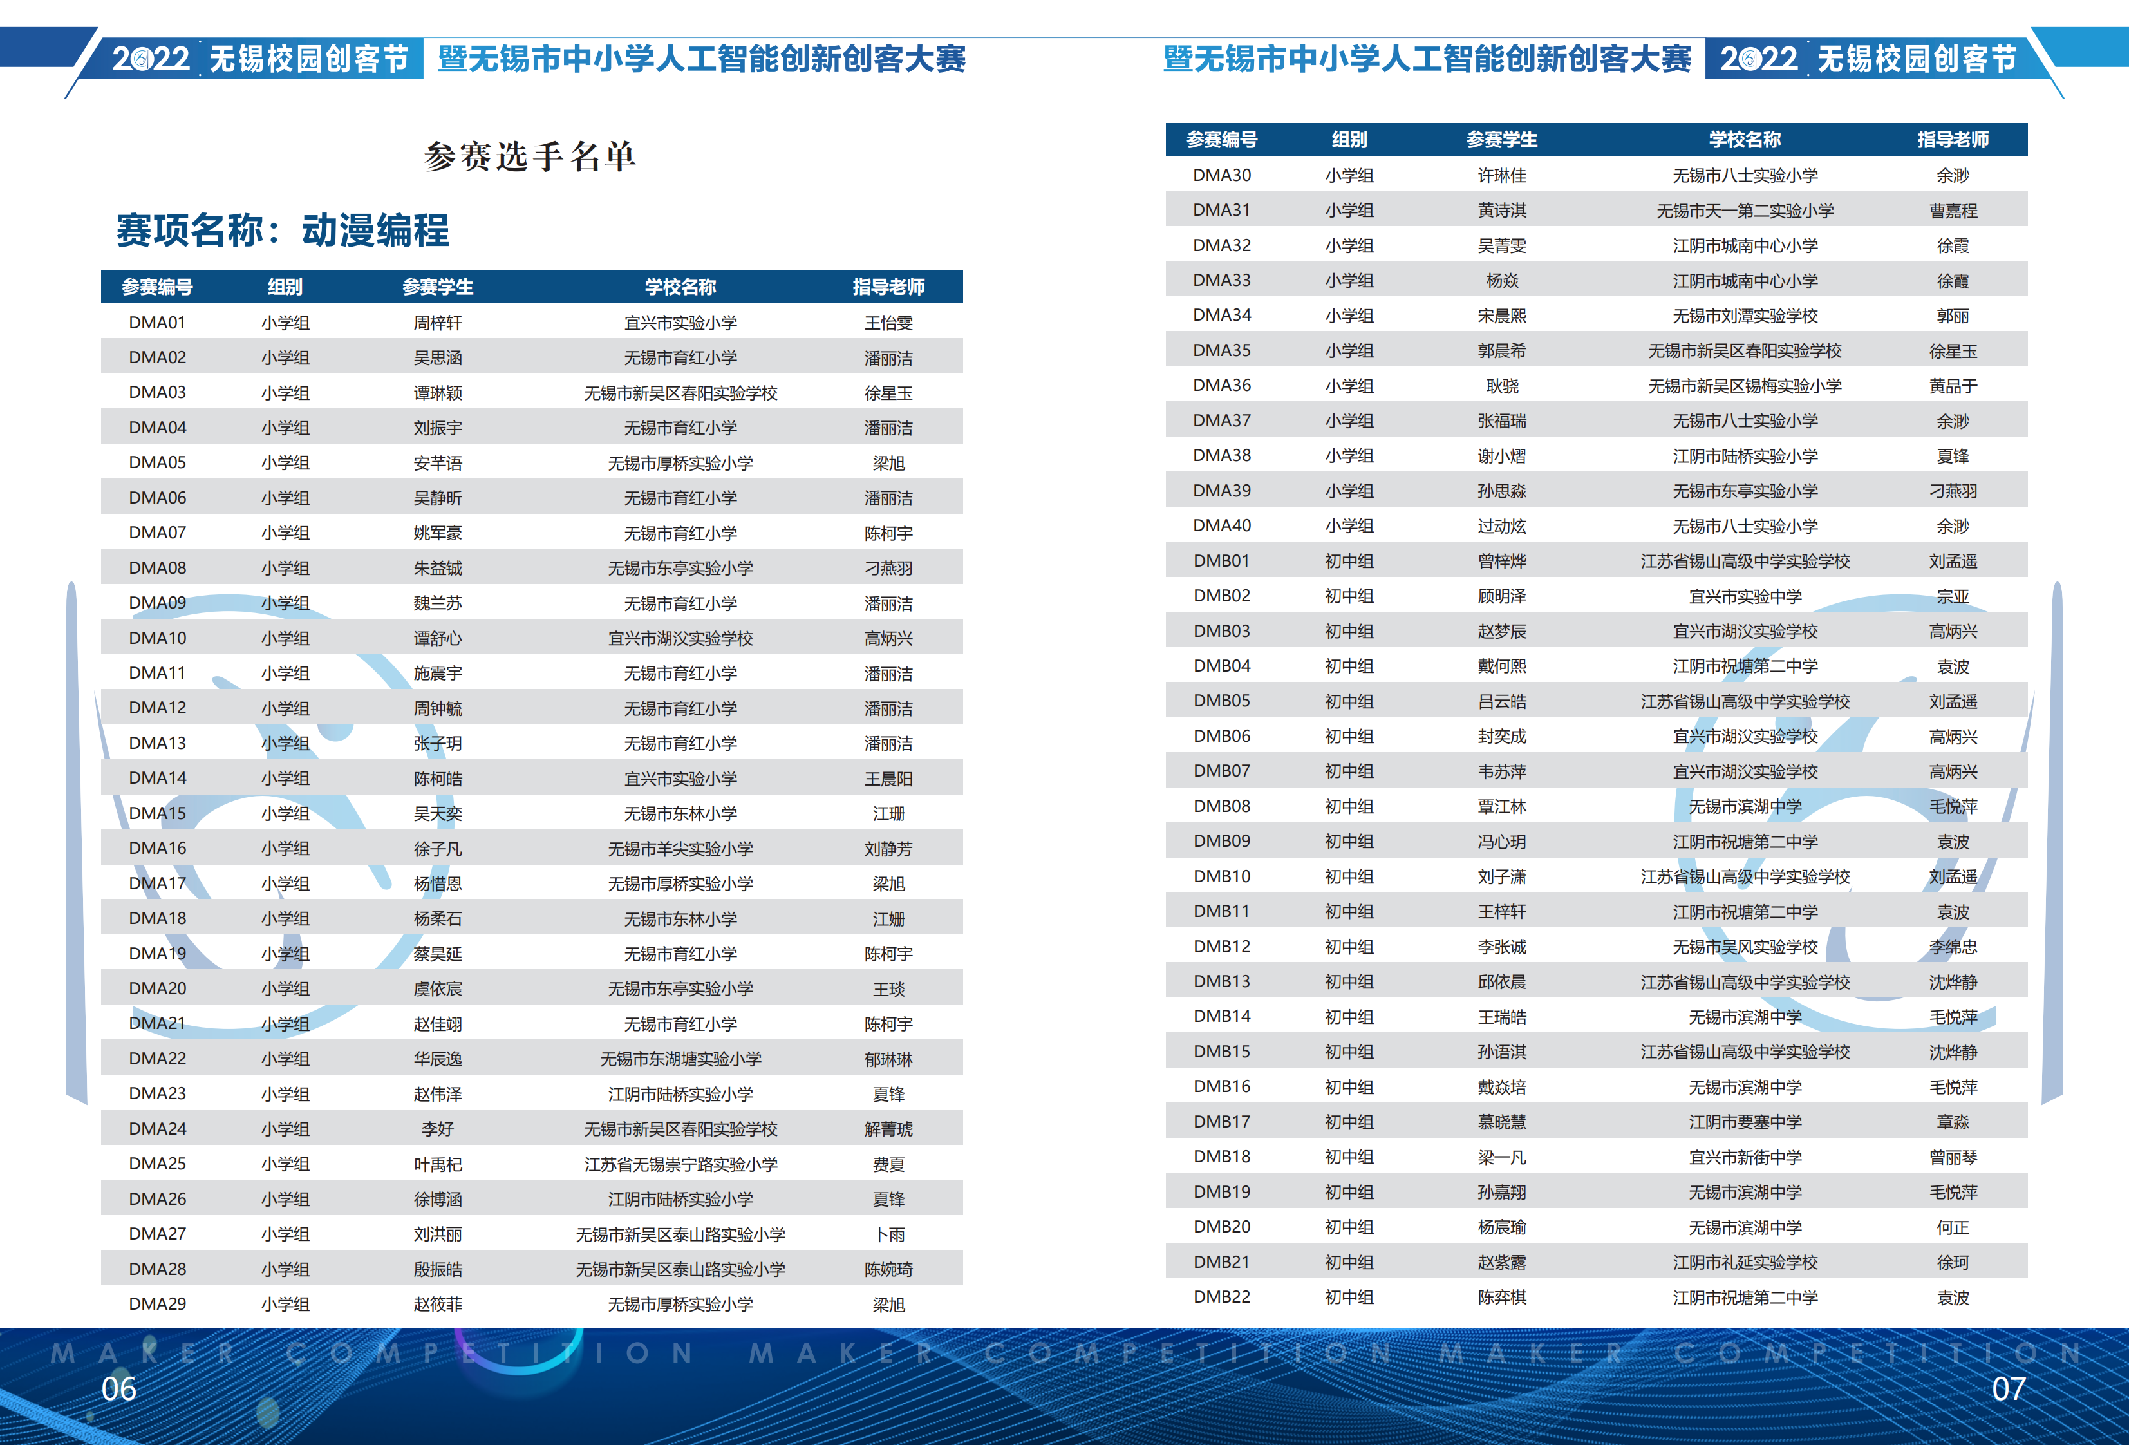
Task: Select entry number DMA30
Action: coord(1222,175)
